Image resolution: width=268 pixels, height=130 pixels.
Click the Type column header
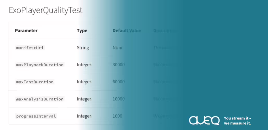(82, 31)
